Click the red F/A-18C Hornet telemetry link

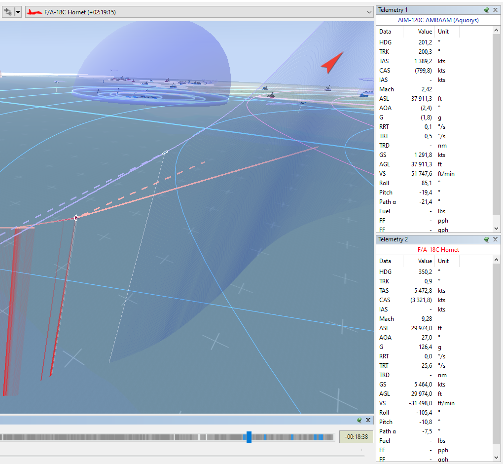(x=438, y=249)
